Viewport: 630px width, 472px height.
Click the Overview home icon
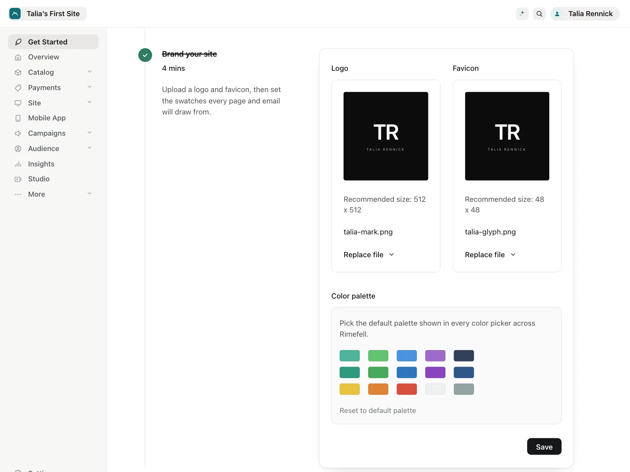coord(18,57)
